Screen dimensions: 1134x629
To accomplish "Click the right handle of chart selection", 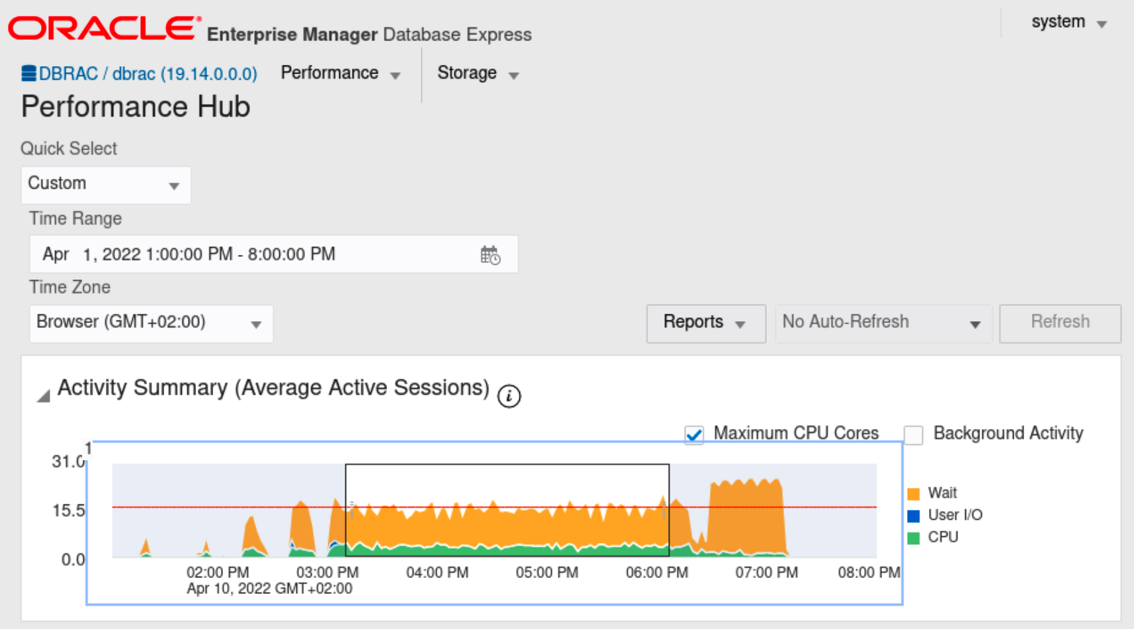I will 664,510.
